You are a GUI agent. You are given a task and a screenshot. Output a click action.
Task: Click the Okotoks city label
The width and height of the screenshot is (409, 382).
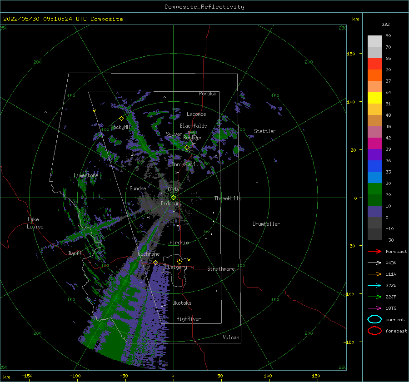tap(182, 303)
